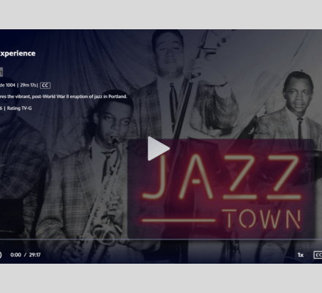Open the 1x playback speed menu

click(301, 255)
